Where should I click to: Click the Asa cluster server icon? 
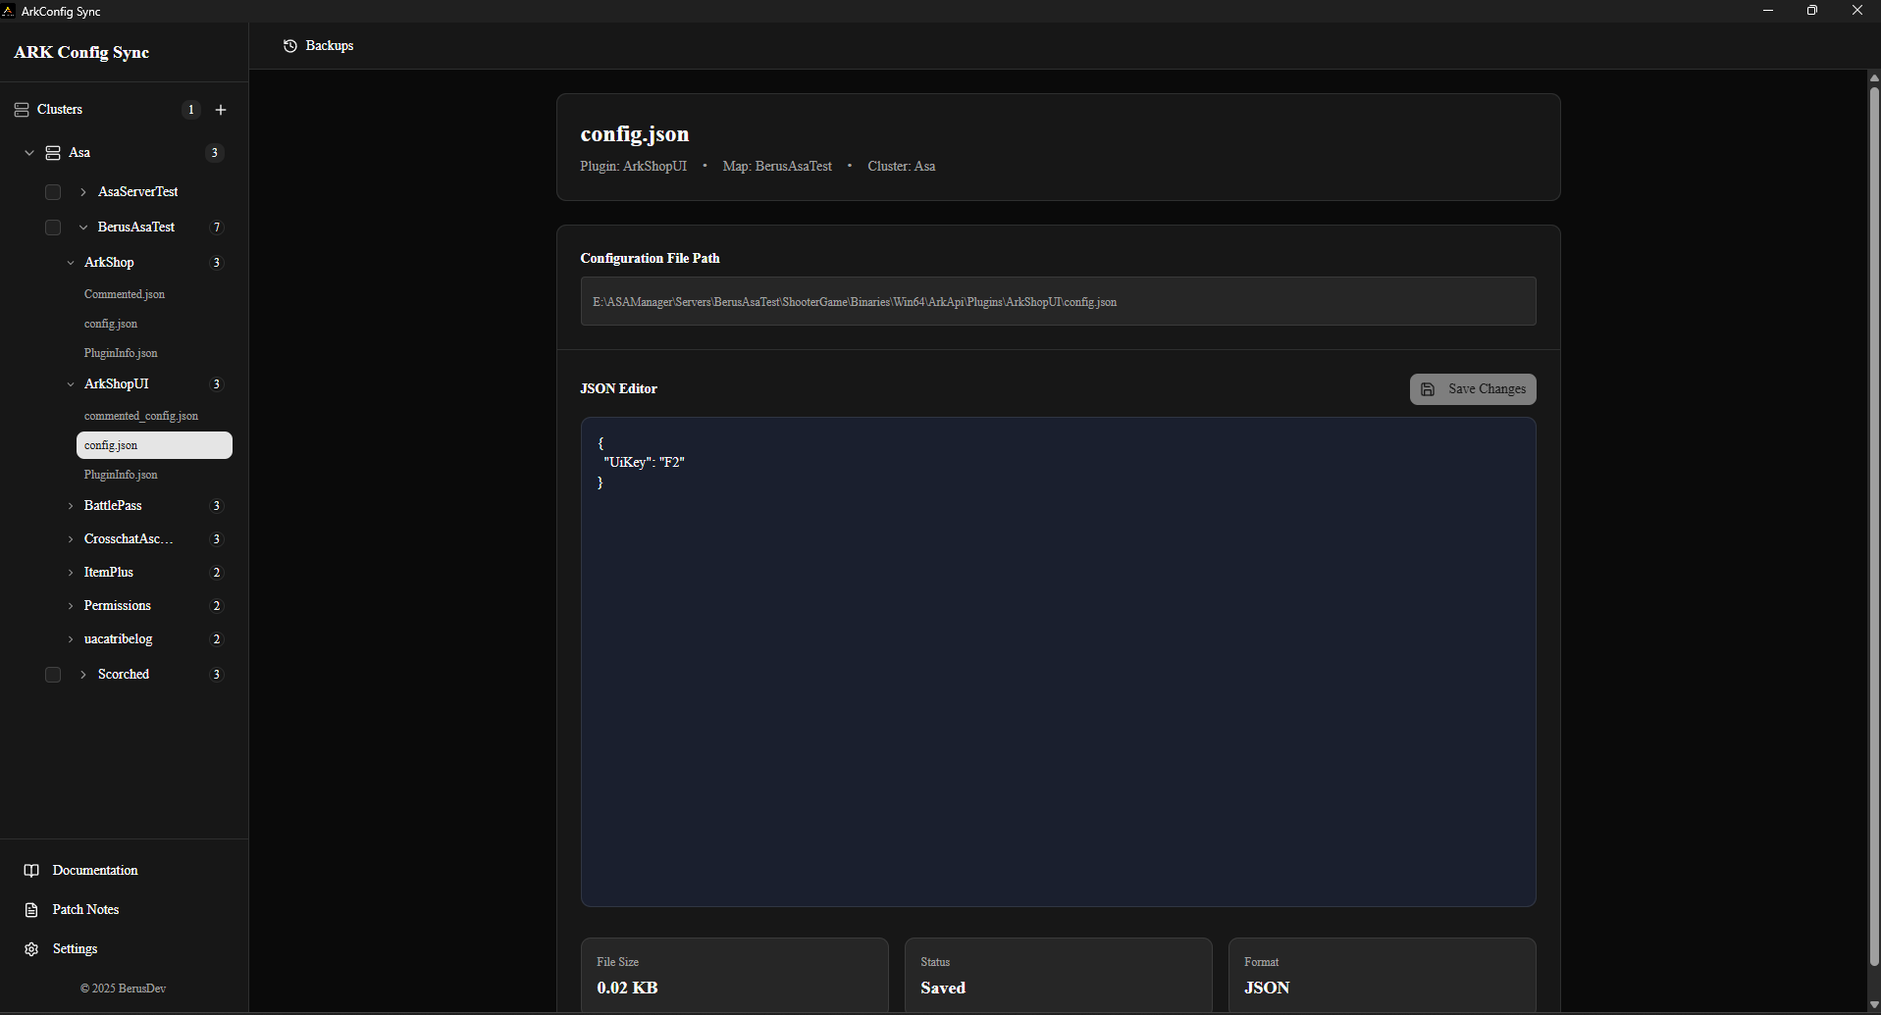tap(53, 153)
